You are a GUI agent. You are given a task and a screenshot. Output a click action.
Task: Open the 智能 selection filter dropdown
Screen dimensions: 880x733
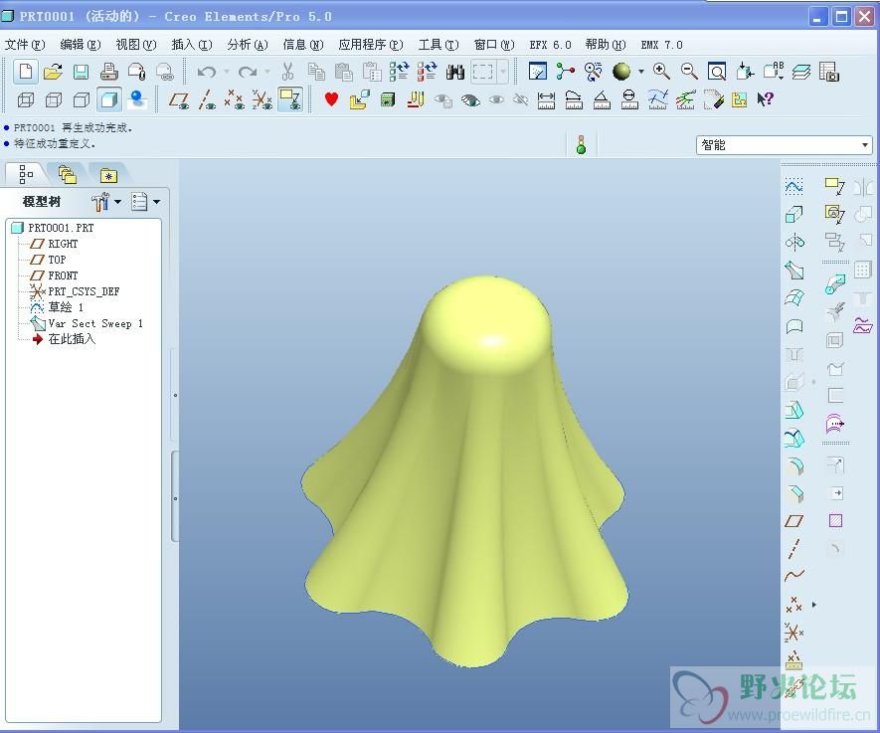pyautogui.click(x=784, y=145)
